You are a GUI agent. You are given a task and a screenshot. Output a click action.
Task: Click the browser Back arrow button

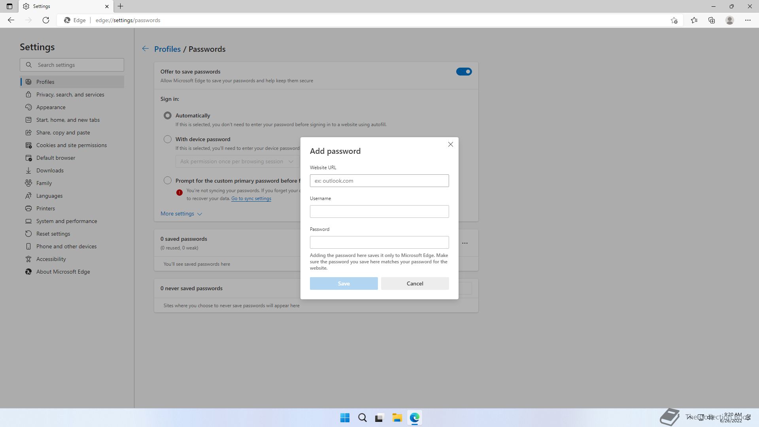(11, 20)
